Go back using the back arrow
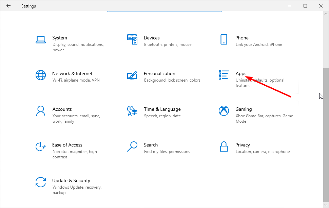The width and height of the screenshot is (329, 208). [x=8, y=6]
